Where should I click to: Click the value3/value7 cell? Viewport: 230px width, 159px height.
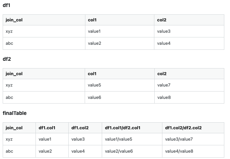click(x=193, y=139)
